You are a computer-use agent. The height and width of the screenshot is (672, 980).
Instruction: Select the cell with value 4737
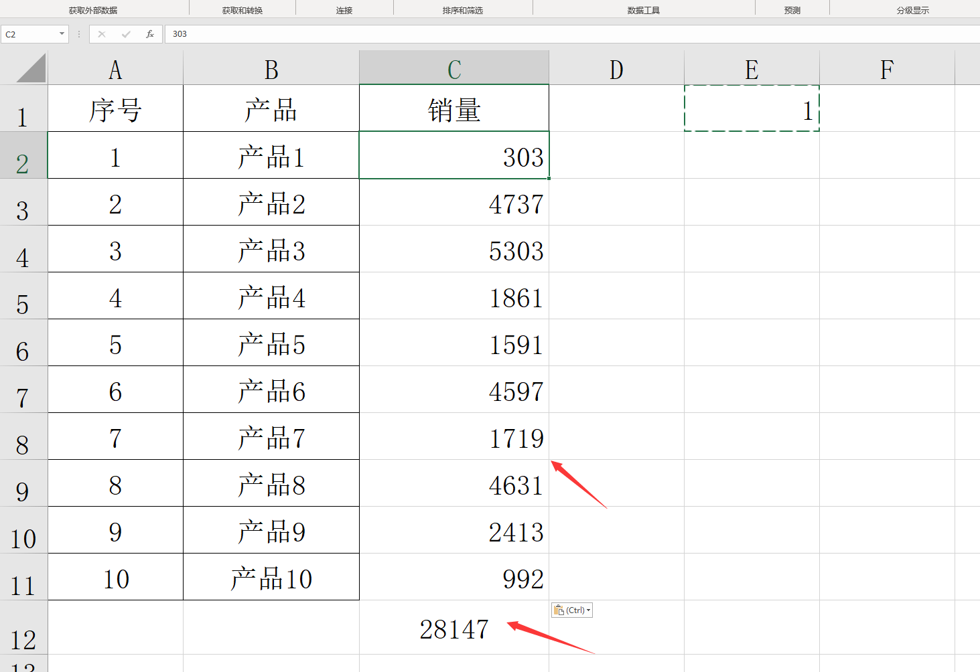pos(454,202)
